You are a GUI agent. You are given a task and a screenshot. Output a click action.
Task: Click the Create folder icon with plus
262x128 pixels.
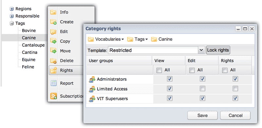pyautogui.click(x=53, y=22)
